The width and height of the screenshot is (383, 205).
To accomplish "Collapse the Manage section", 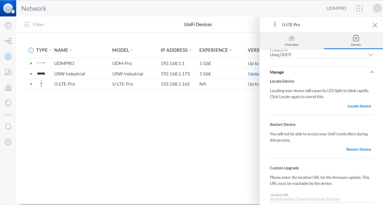I will 371,72.
